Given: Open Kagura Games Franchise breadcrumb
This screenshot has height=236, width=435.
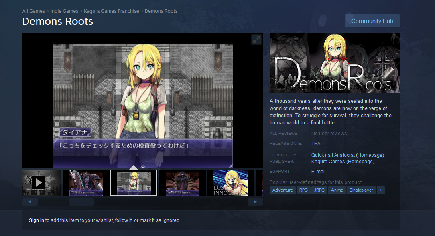Looking at the screenshot, I should click(x=112, y=11).
